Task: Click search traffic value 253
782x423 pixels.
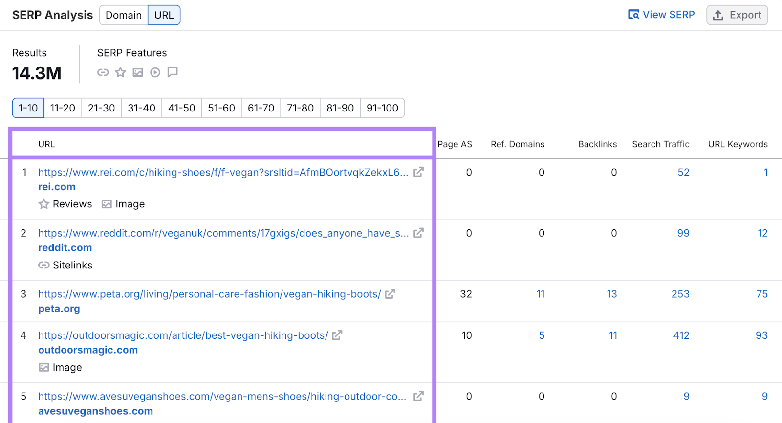Action: tap(680, 294)
